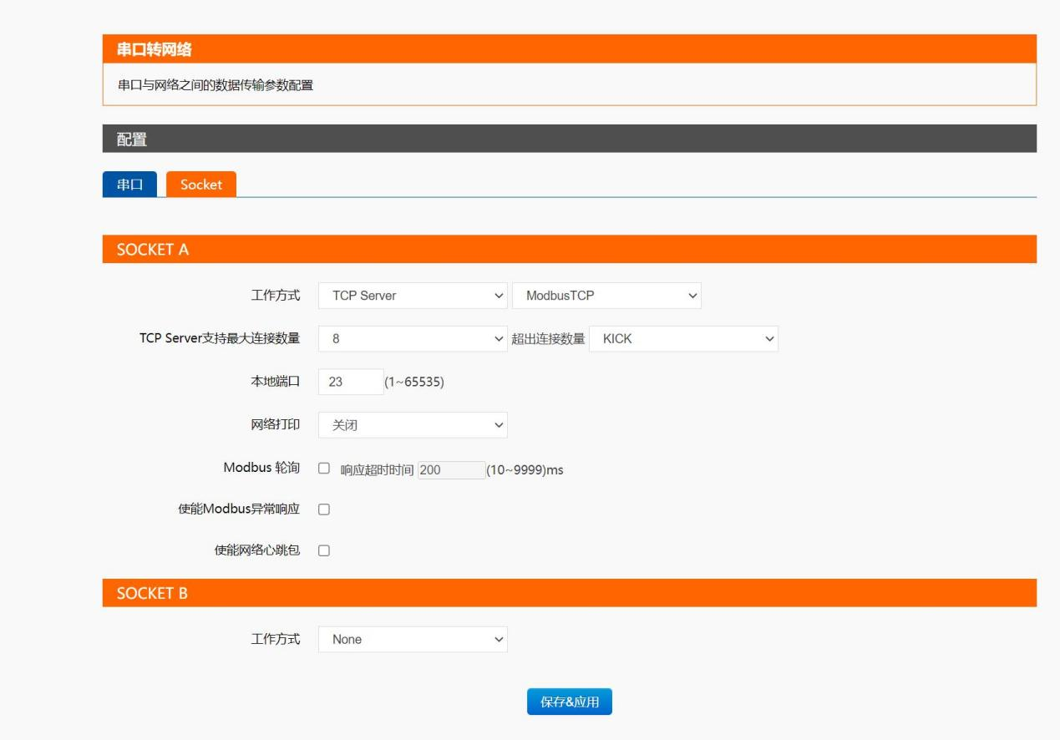Open the max connections dropdown showing 8
Screen dimensions: 1060x740
click(413, 339)
